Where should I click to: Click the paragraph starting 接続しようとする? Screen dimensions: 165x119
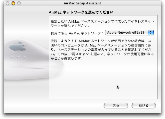point(102,50)
